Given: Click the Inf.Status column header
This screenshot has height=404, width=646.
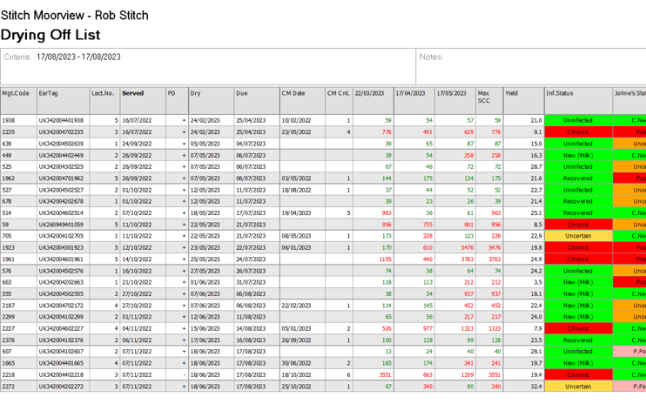Looking at the screenshot, I should tap(560, 93).
